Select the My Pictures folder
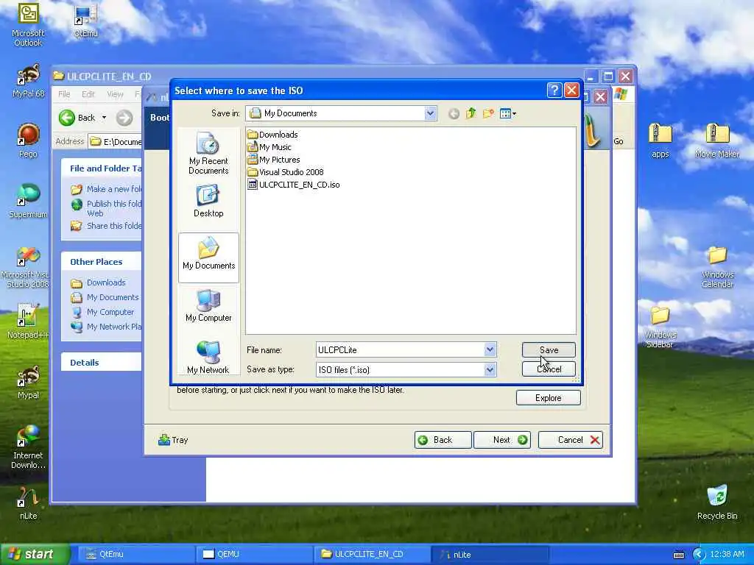The image size is (754, 565). click(x=274, y=160)
